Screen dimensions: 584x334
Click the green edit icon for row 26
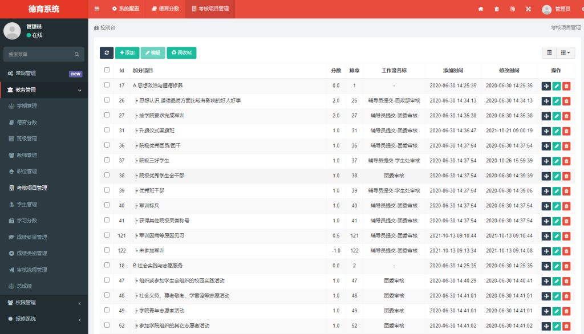pyautogui.click(x=557, y=101)
